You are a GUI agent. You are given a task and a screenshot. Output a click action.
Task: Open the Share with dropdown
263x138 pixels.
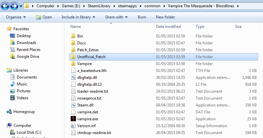116,17
